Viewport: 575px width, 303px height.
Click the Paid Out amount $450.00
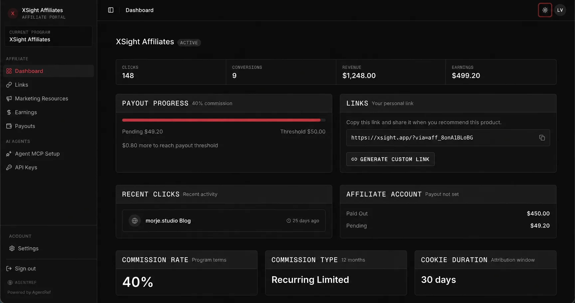pyautogui.click(x=538, y=213)
